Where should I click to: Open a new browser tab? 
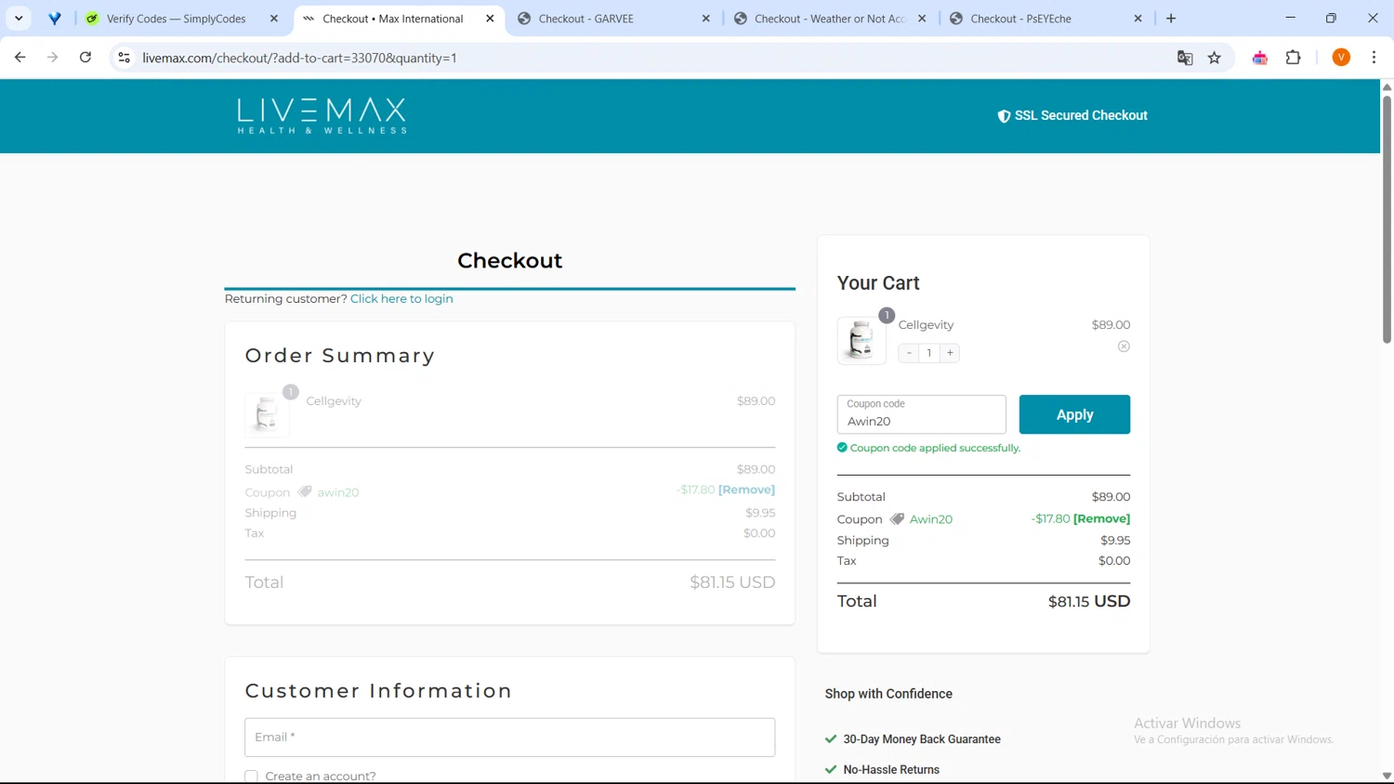tap(1171, 19)
